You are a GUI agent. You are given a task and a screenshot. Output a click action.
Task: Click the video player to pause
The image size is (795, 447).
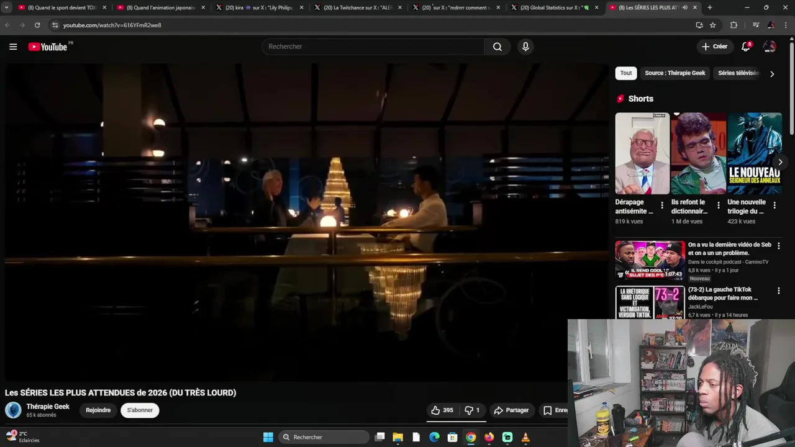tap(307, 222)
